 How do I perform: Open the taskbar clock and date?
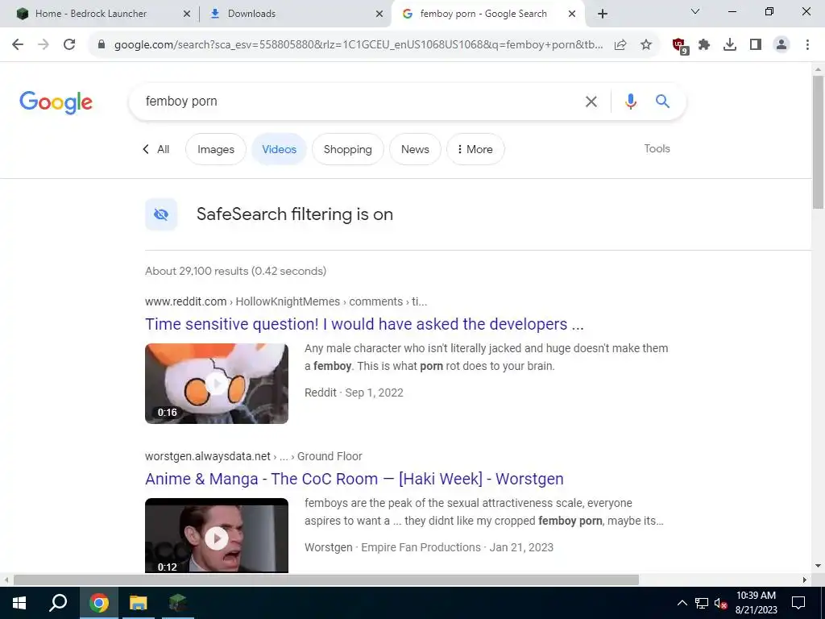coord(756,603)
